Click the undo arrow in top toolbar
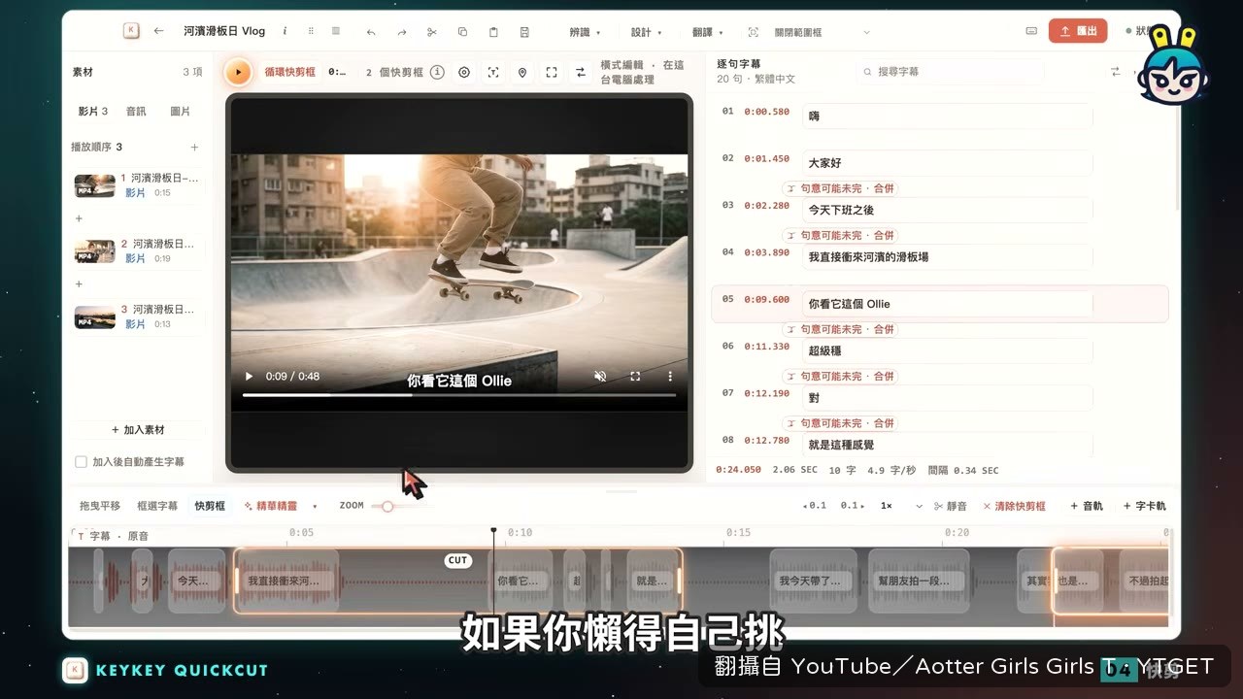Viewport: 1243px width, 699px height. [x=371, y=32]
